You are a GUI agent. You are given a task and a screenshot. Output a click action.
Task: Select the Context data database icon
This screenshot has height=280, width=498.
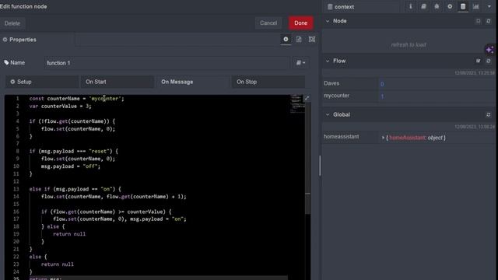coord(463,6)
